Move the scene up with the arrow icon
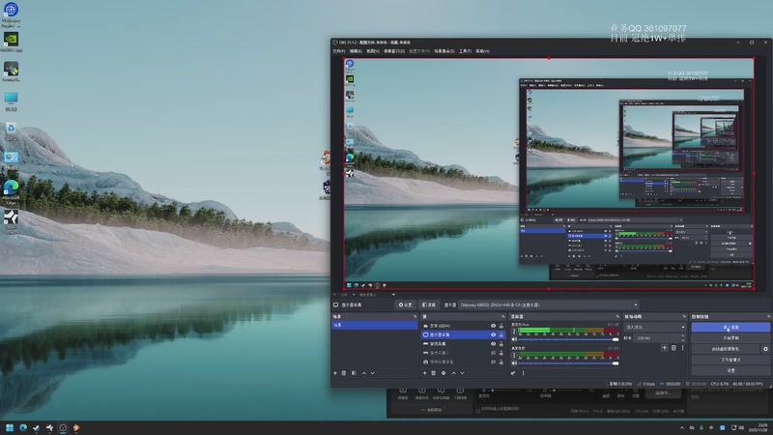The width and height of the screenshot is (773, 435). [x=364, y=373]
